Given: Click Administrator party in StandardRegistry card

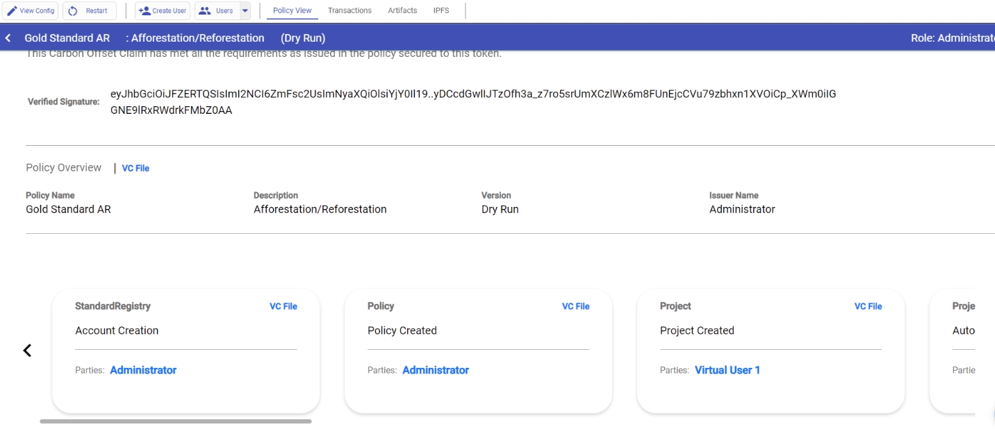Looking at the screenshot, I should [x=143, y=370].
